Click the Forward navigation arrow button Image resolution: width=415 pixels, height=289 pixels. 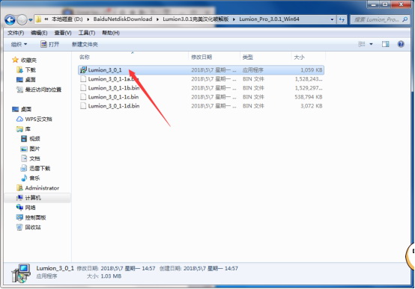coord(22,20)
